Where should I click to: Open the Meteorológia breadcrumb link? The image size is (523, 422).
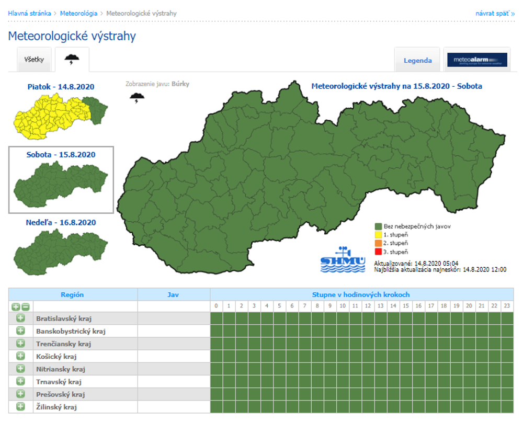[x=78, y=13]
